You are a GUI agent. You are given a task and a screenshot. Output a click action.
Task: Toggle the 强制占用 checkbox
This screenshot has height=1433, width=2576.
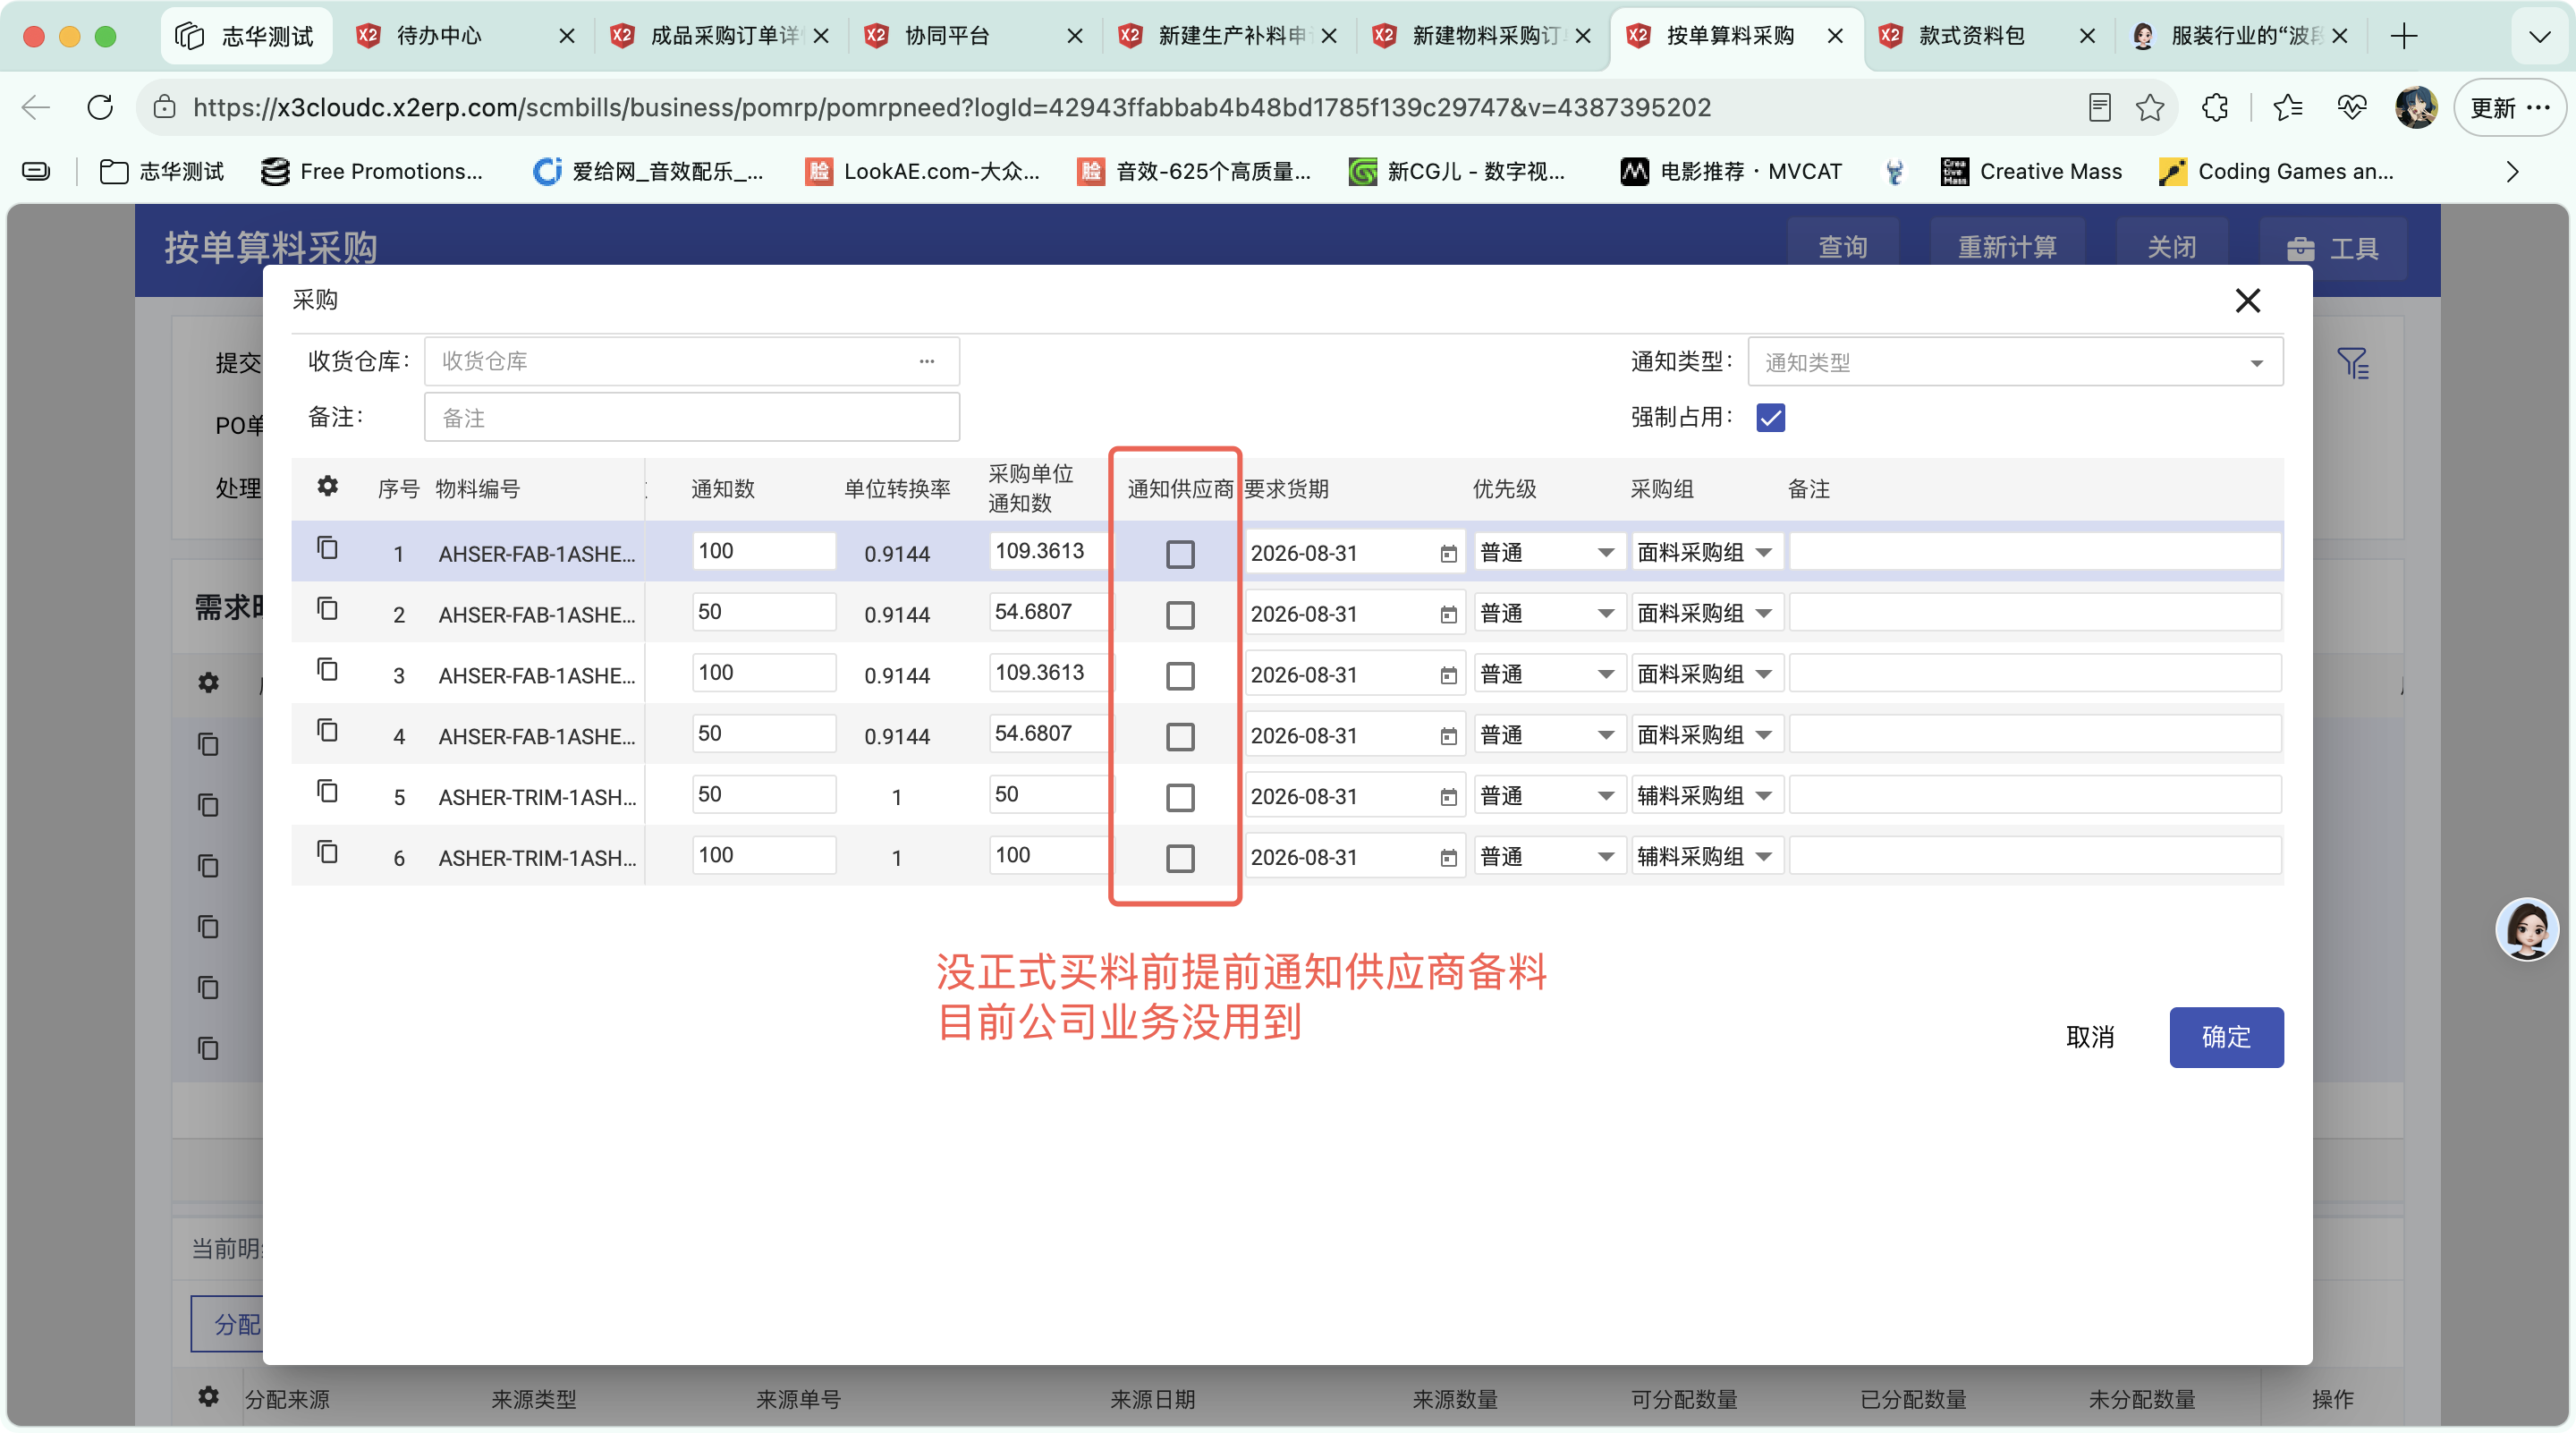pyautogui.click(x=1770, y=417)
